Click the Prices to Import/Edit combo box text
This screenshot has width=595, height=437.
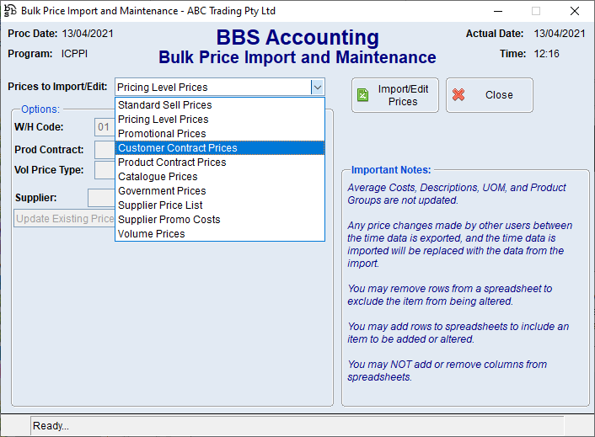(211, 87)
